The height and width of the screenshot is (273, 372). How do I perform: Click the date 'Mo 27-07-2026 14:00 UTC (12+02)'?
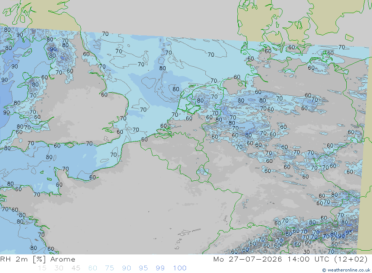point(291,259)
